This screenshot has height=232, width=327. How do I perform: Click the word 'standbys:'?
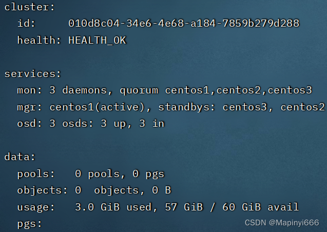187,107
